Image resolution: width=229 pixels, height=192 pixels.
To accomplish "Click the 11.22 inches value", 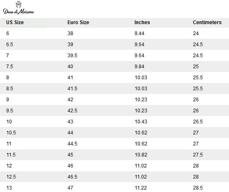I will (141, 188).
